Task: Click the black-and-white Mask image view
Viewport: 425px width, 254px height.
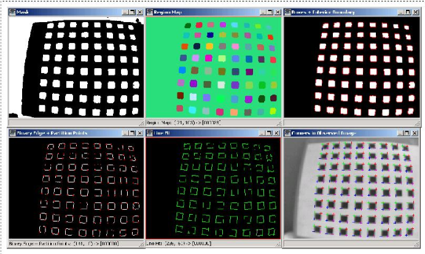Action: click(x=76, y=67)
